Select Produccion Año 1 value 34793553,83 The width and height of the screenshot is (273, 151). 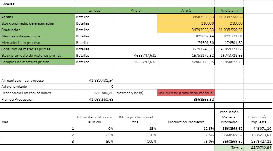186,30
